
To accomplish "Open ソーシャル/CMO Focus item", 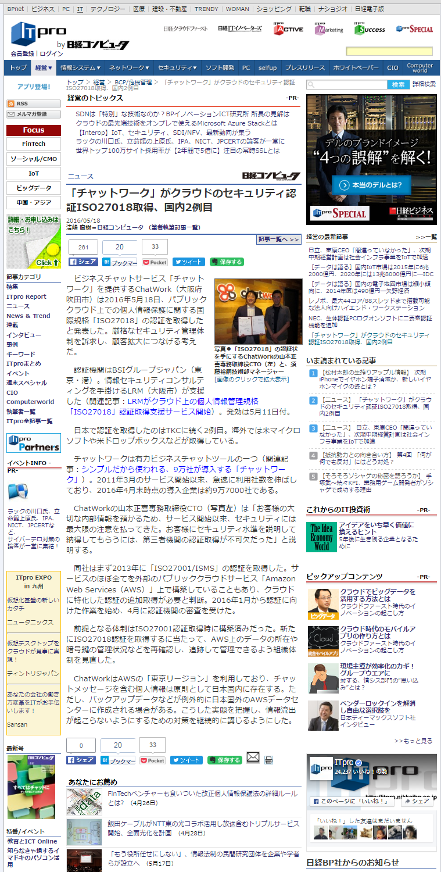I will pyautogui.click(x=34, y=159).
